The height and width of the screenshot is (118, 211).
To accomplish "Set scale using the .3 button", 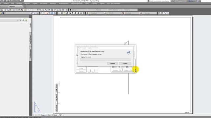I will [x=67, y=13].
